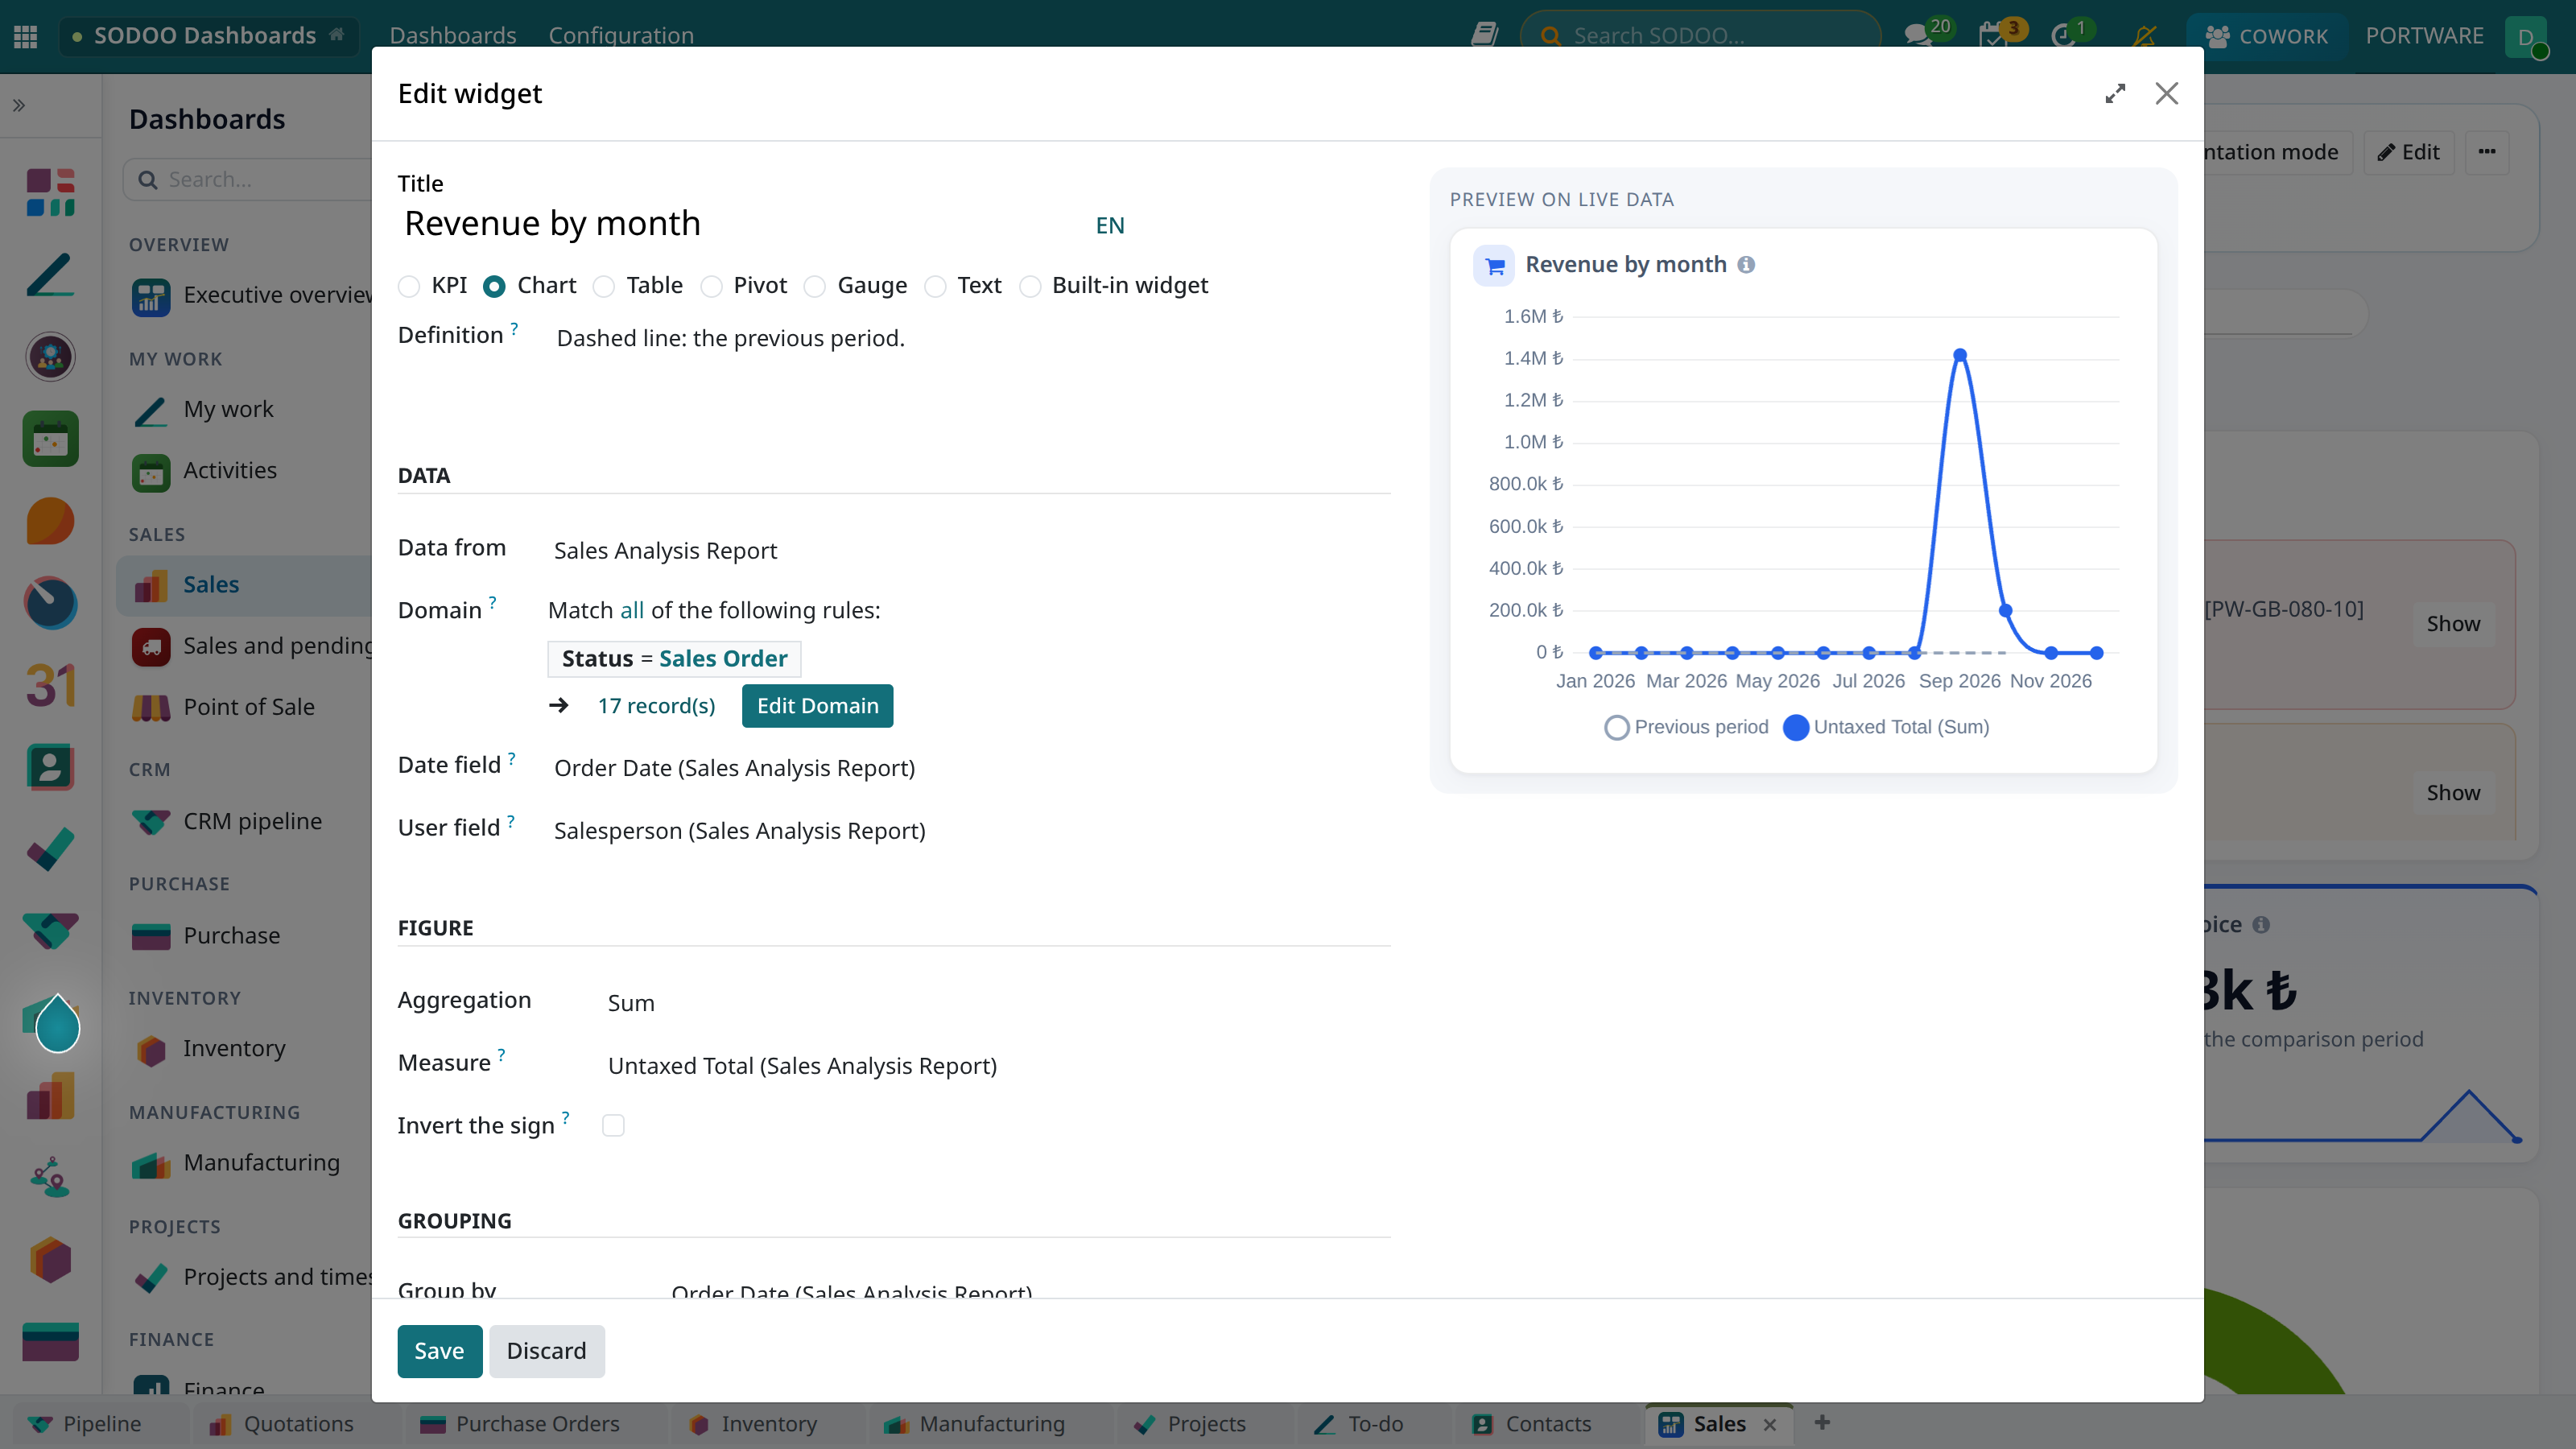
Task: Add a new tab with plus icon
Action: coord(1822,1422)
